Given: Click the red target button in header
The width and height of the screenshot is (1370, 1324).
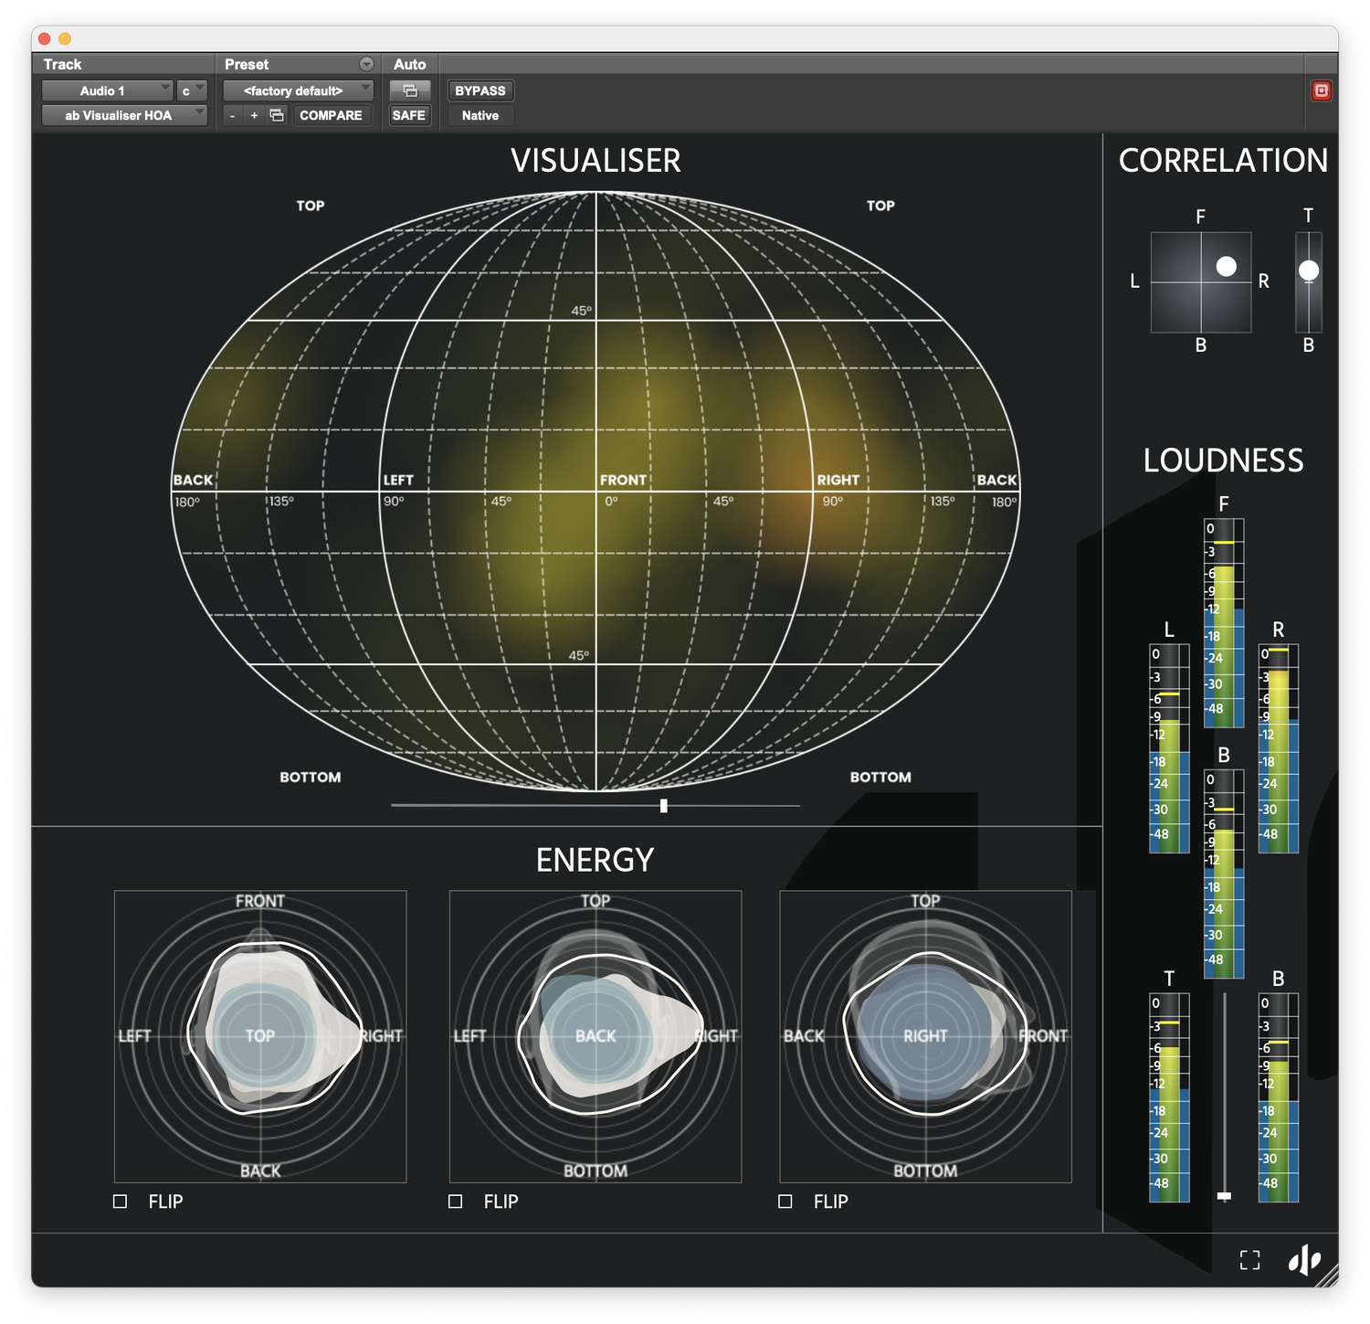Looking at the screenshot, I should 1321,90.
